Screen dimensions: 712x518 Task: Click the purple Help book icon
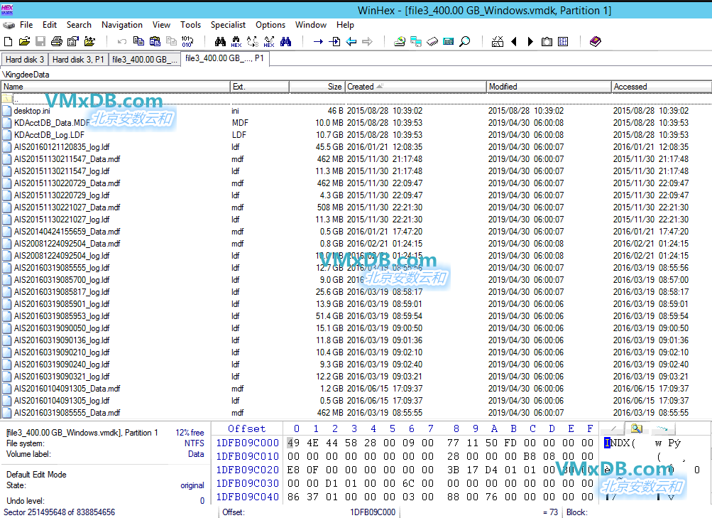pos(596,42)
